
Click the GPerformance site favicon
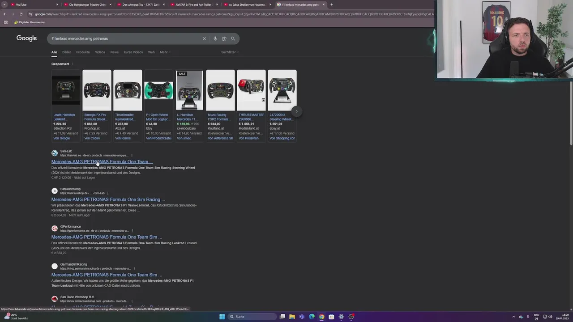point(55,229)
